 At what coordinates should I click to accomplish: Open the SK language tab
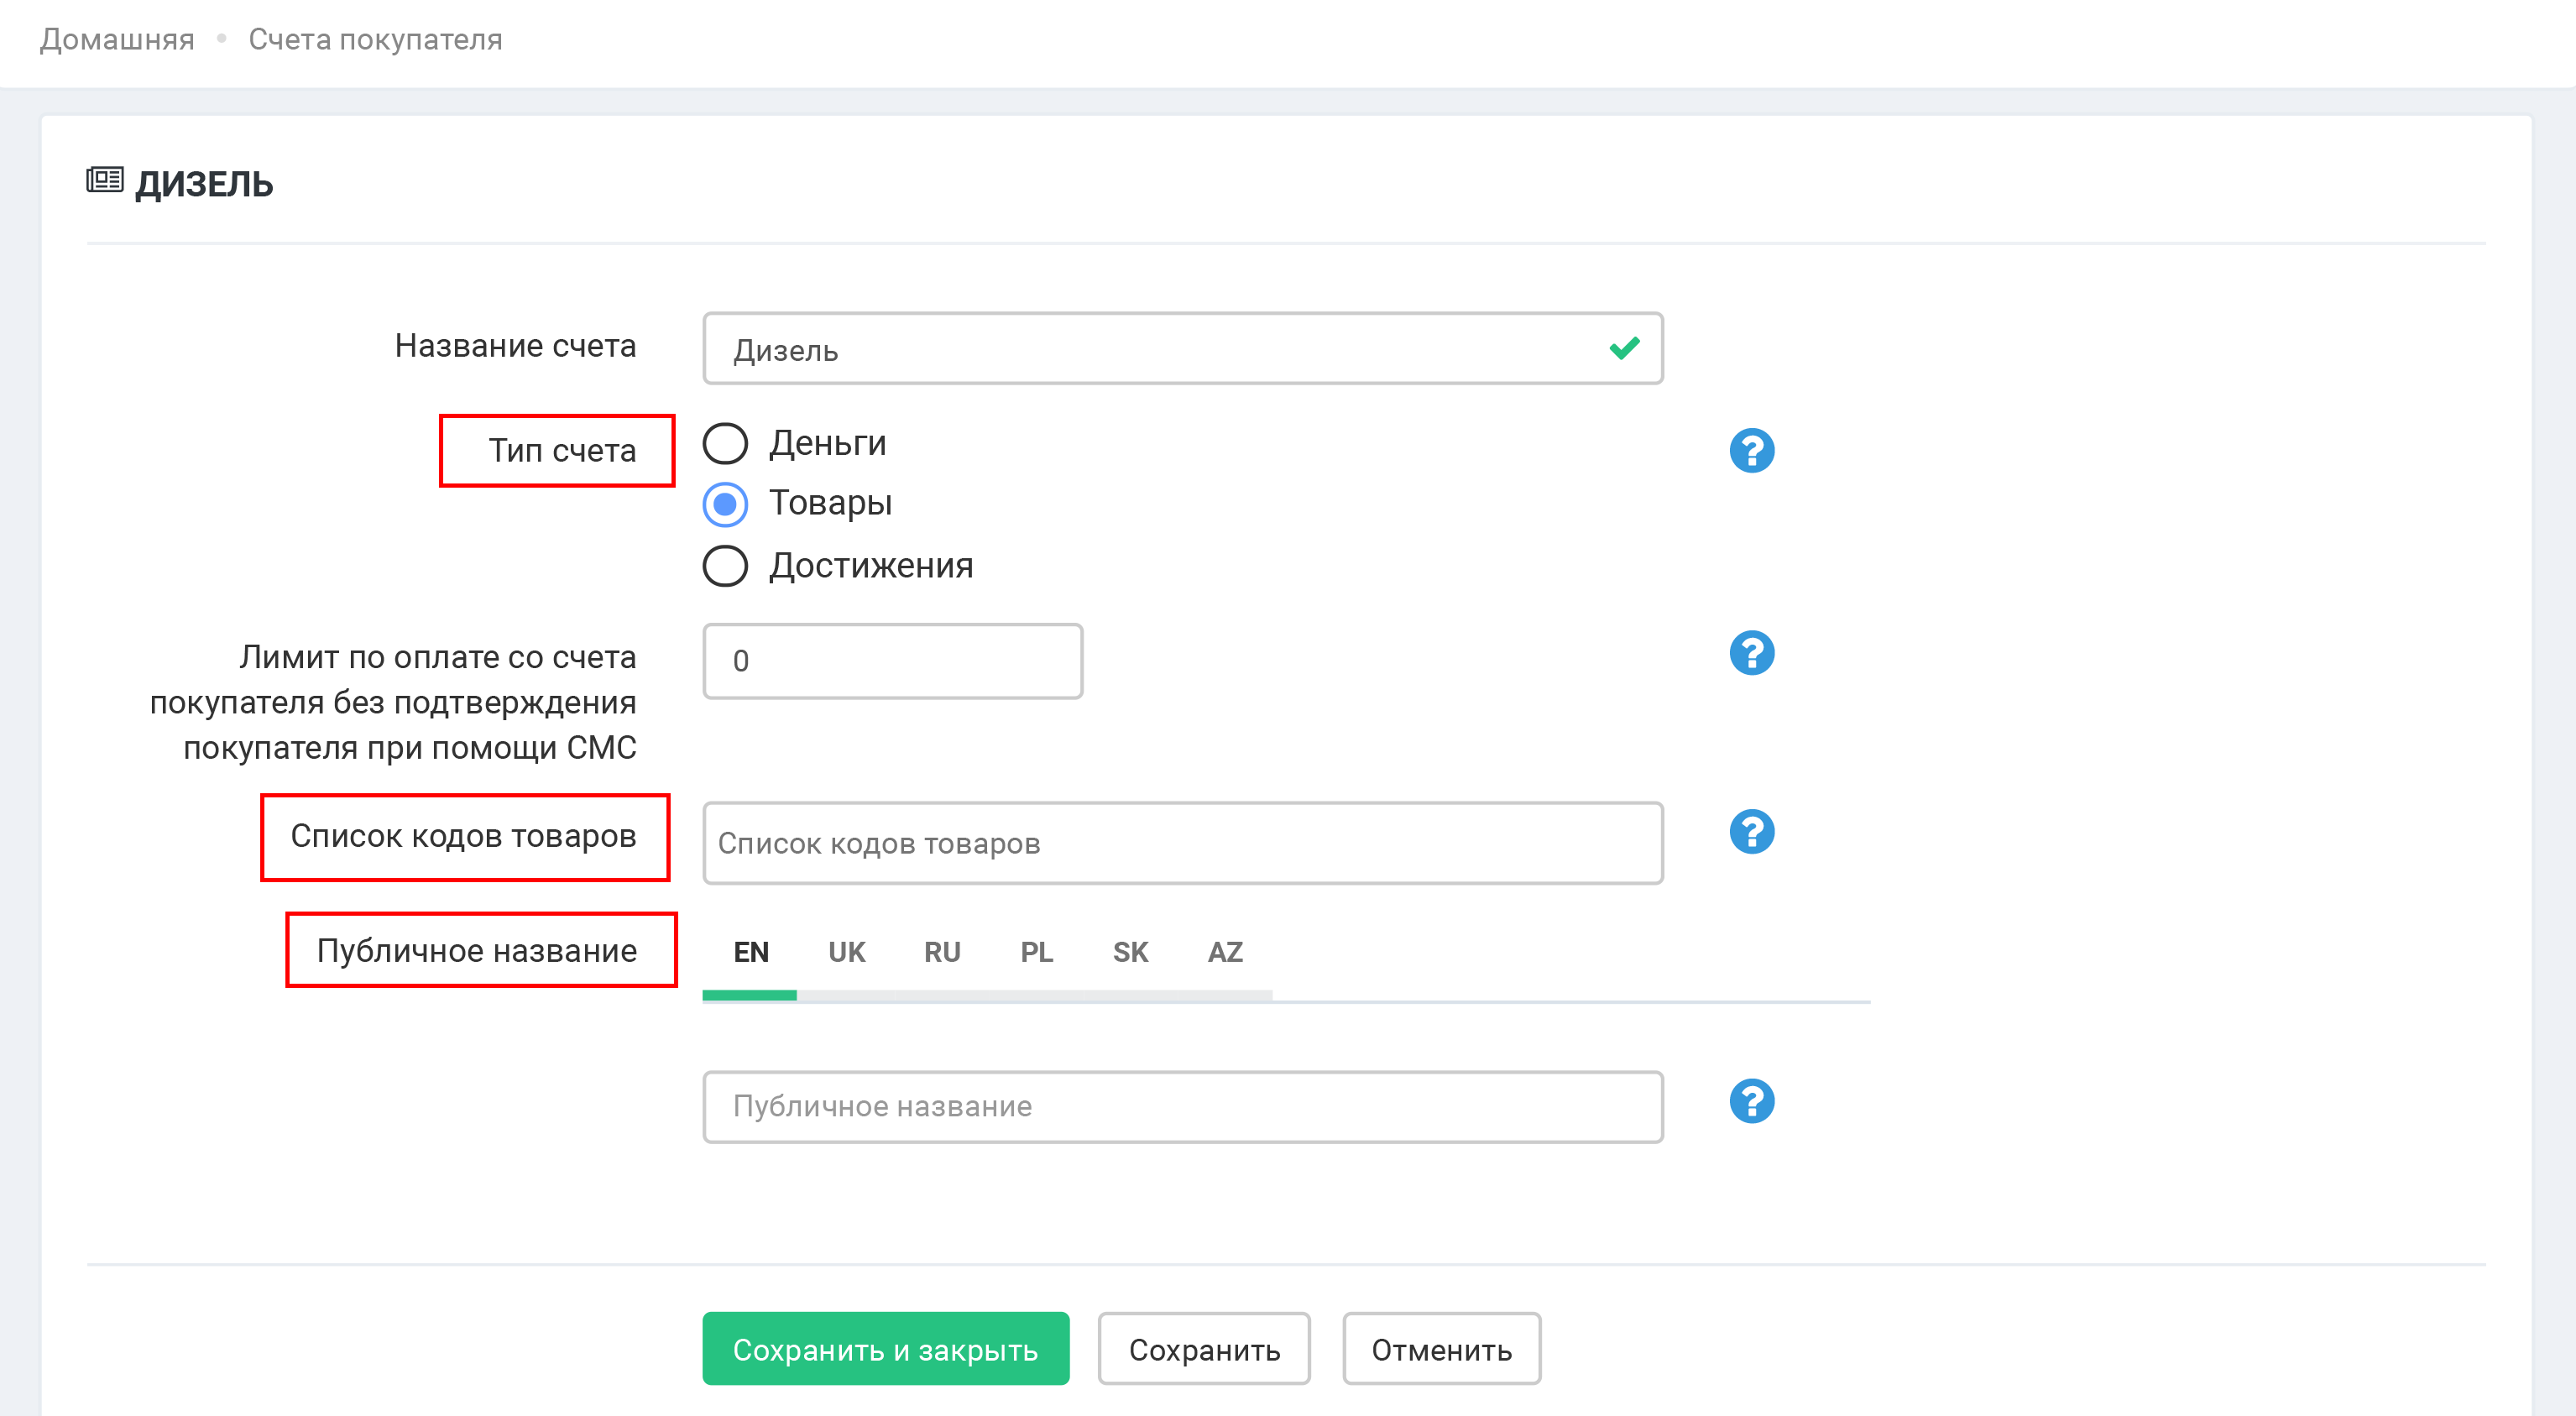1130,952
